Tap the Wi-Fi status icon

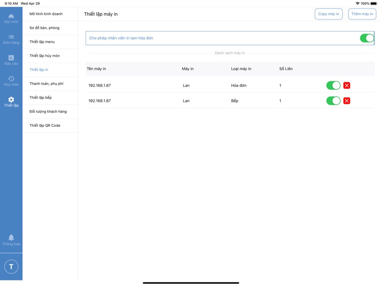(358, 4)
